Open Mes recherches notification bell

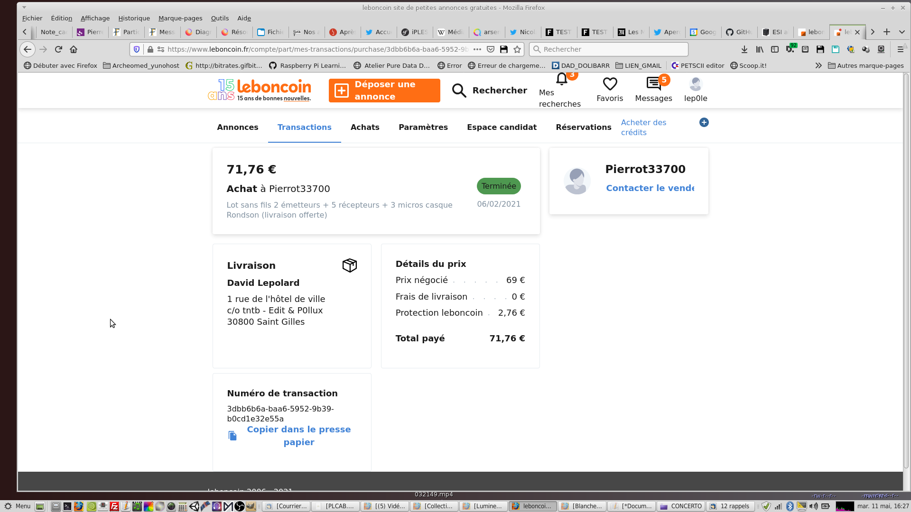click(x=562, y=80)
